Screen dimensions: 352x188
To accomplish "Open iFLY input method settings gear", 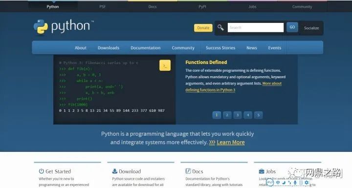I will click(307, 183).
